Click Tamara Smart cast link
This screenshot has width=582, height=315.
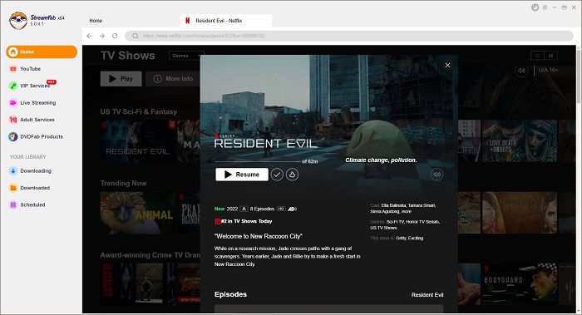point(422,205)
